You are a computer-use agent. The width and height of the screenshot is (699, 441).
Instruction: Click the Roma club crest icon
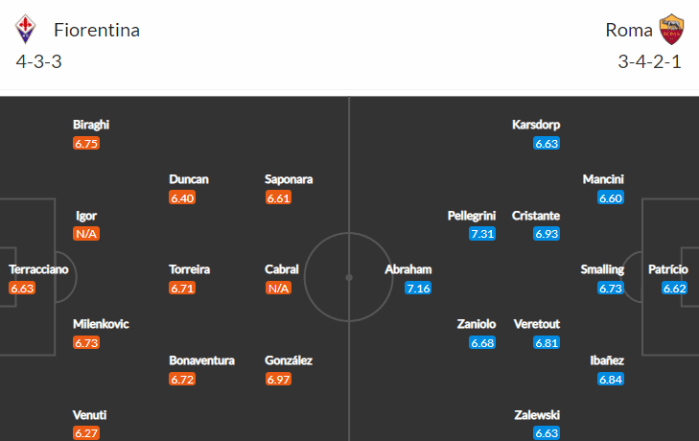(671, 30)
